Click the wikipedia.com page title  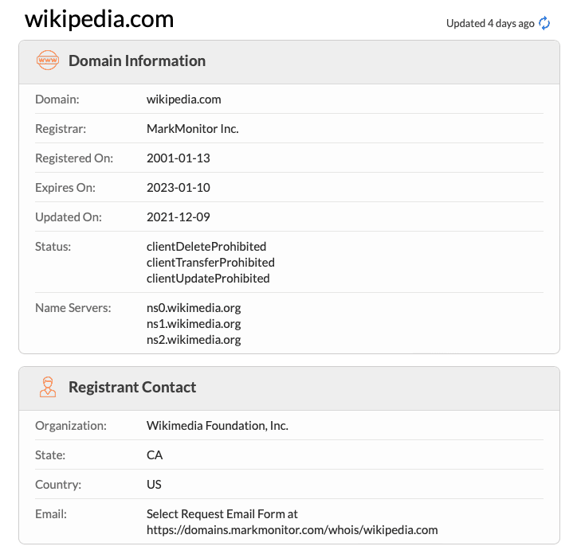tap(99, 19)
